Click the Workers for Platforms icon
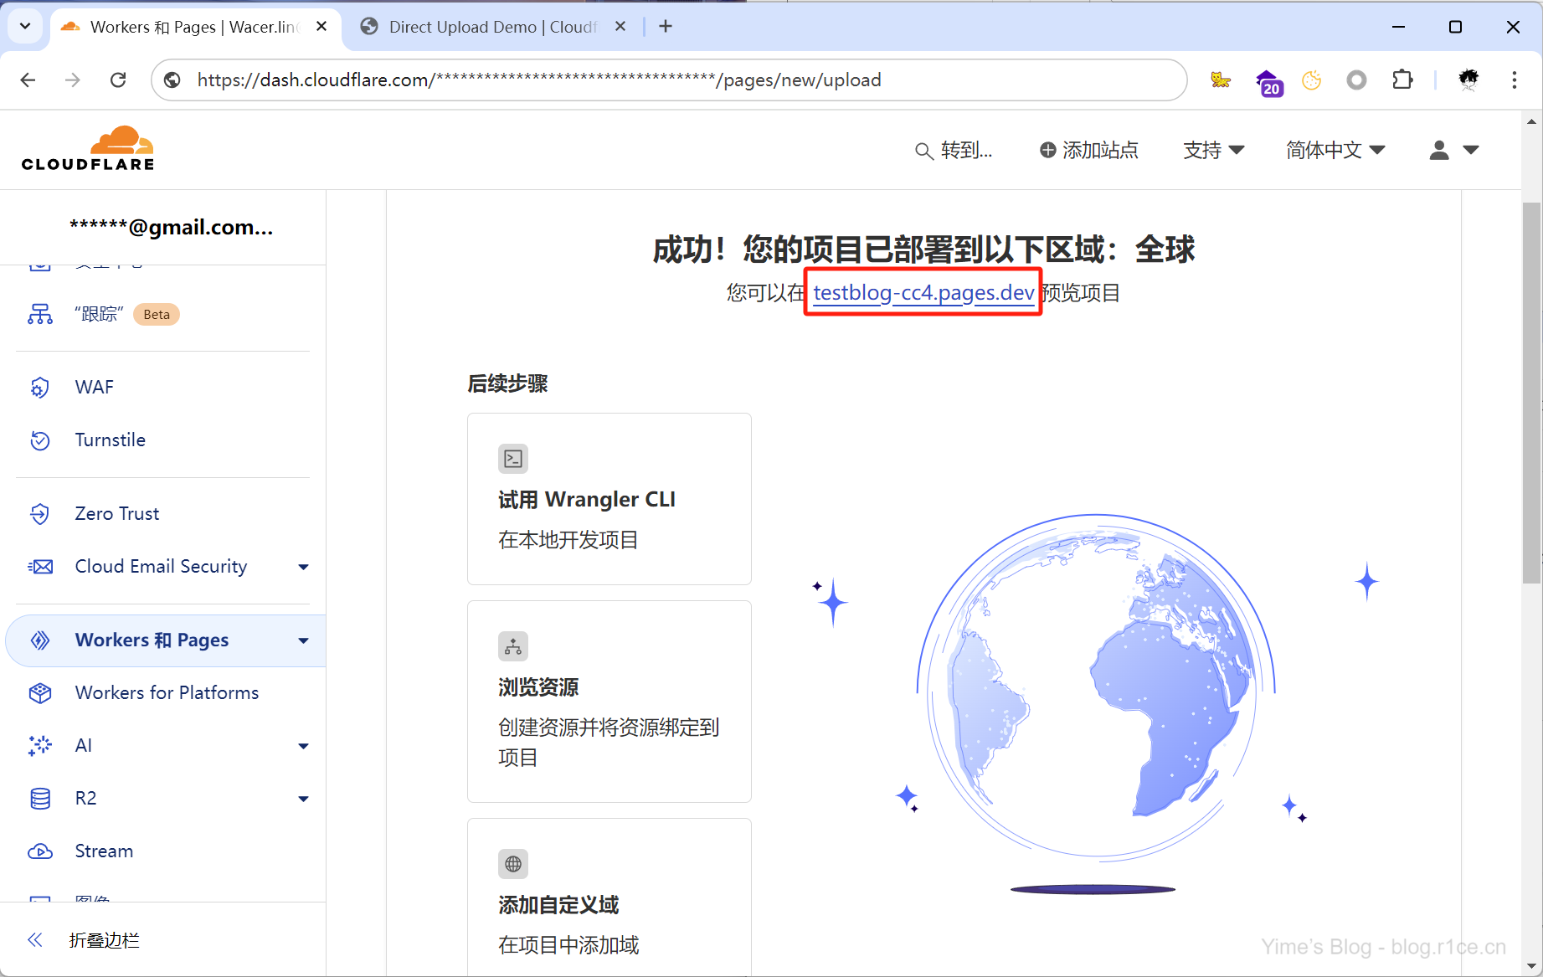The width and height of the screenshot is (1543, 977). click(x=40, y=693)
